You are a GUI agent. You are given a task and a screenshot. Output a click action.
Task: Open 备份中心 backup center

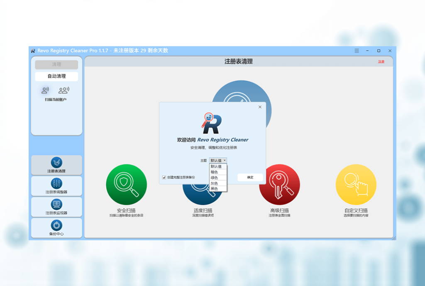(x=56, y=228)
